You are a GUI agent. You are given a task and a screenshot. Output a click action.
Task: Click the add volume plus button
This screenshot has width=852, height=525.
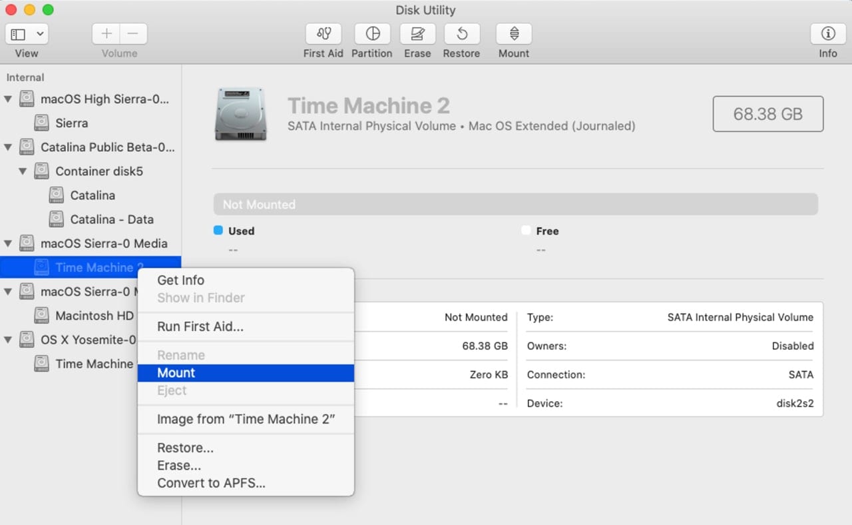pos(106,34)
